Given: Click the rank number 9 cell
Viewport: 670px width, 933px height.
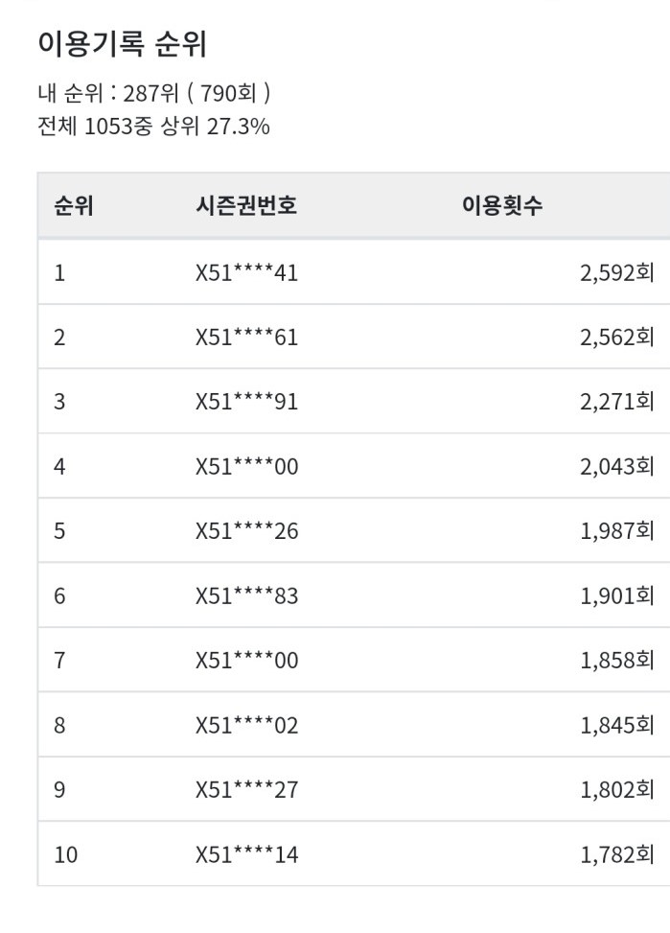Looking at the screenshot, I should pyautogui.click(x=59, y=790).
